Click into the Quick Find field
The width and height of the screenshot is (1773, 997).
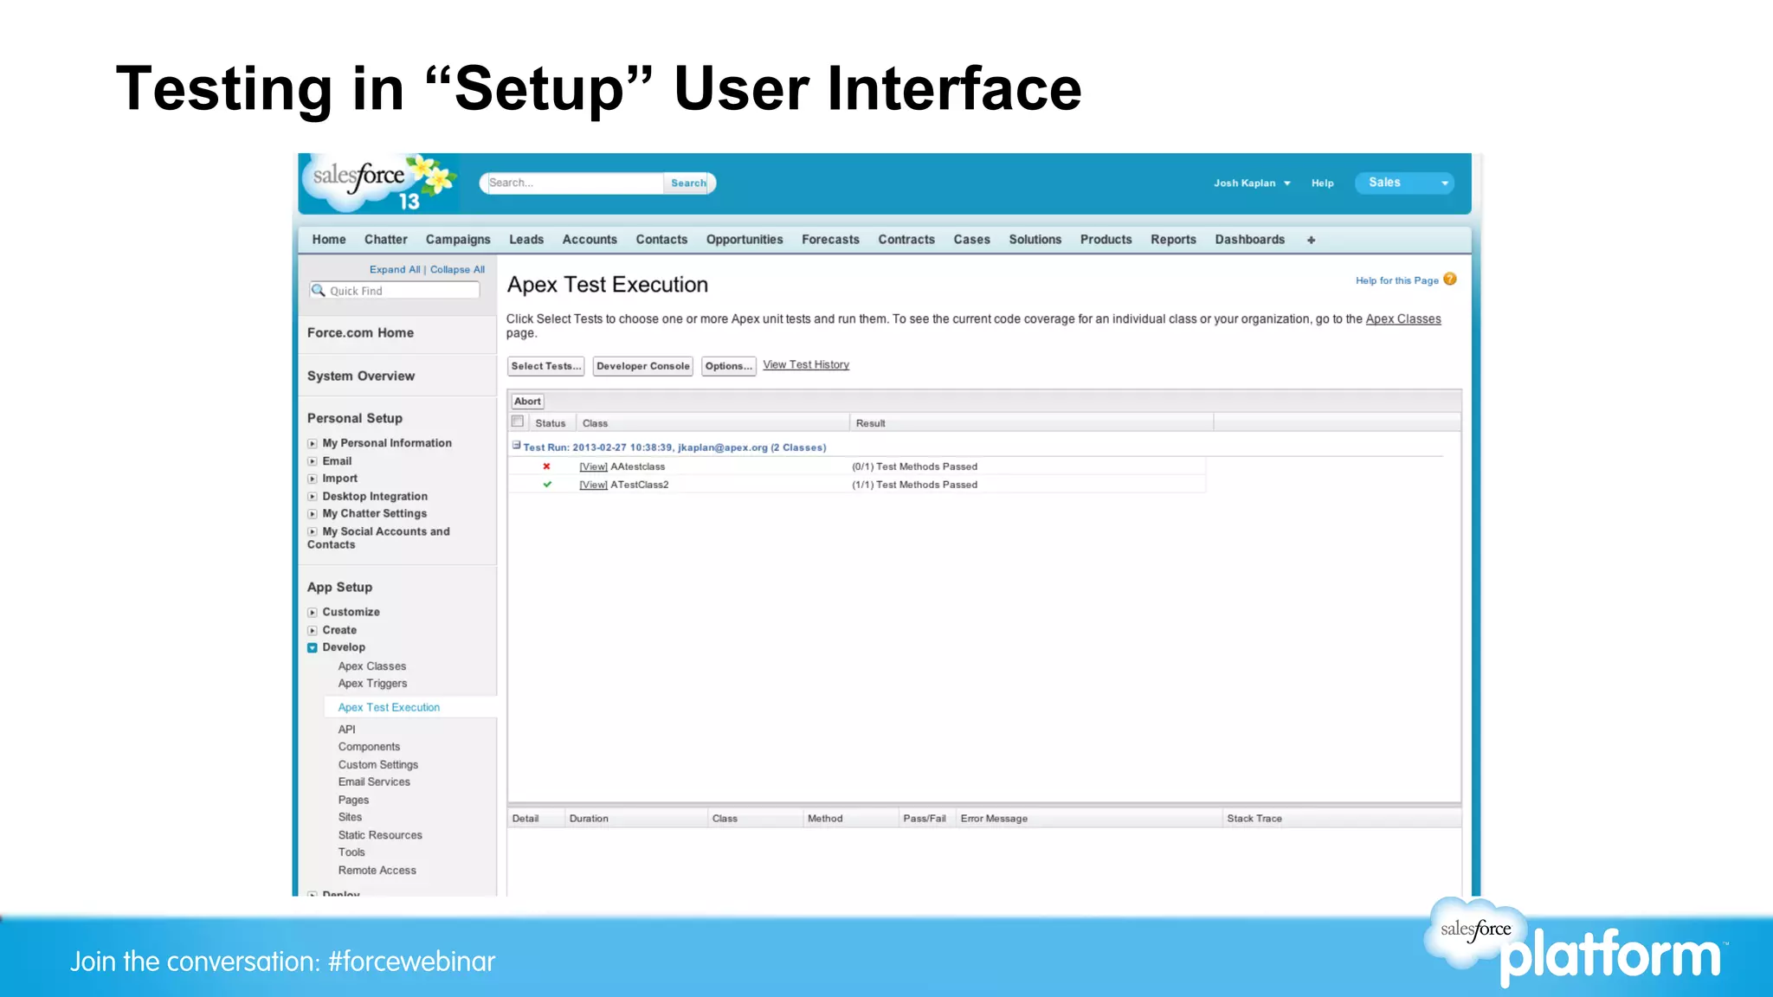[395, 291]
